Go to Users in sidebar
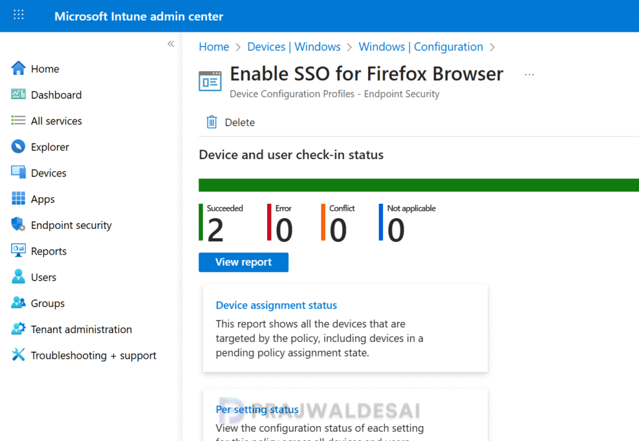The width and height of the screenshot is (639, 441). 44,278
